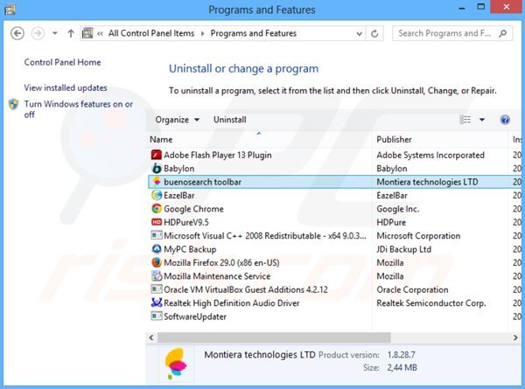Click publisher Oracle Corporation cell

click(x=412, y=289)
